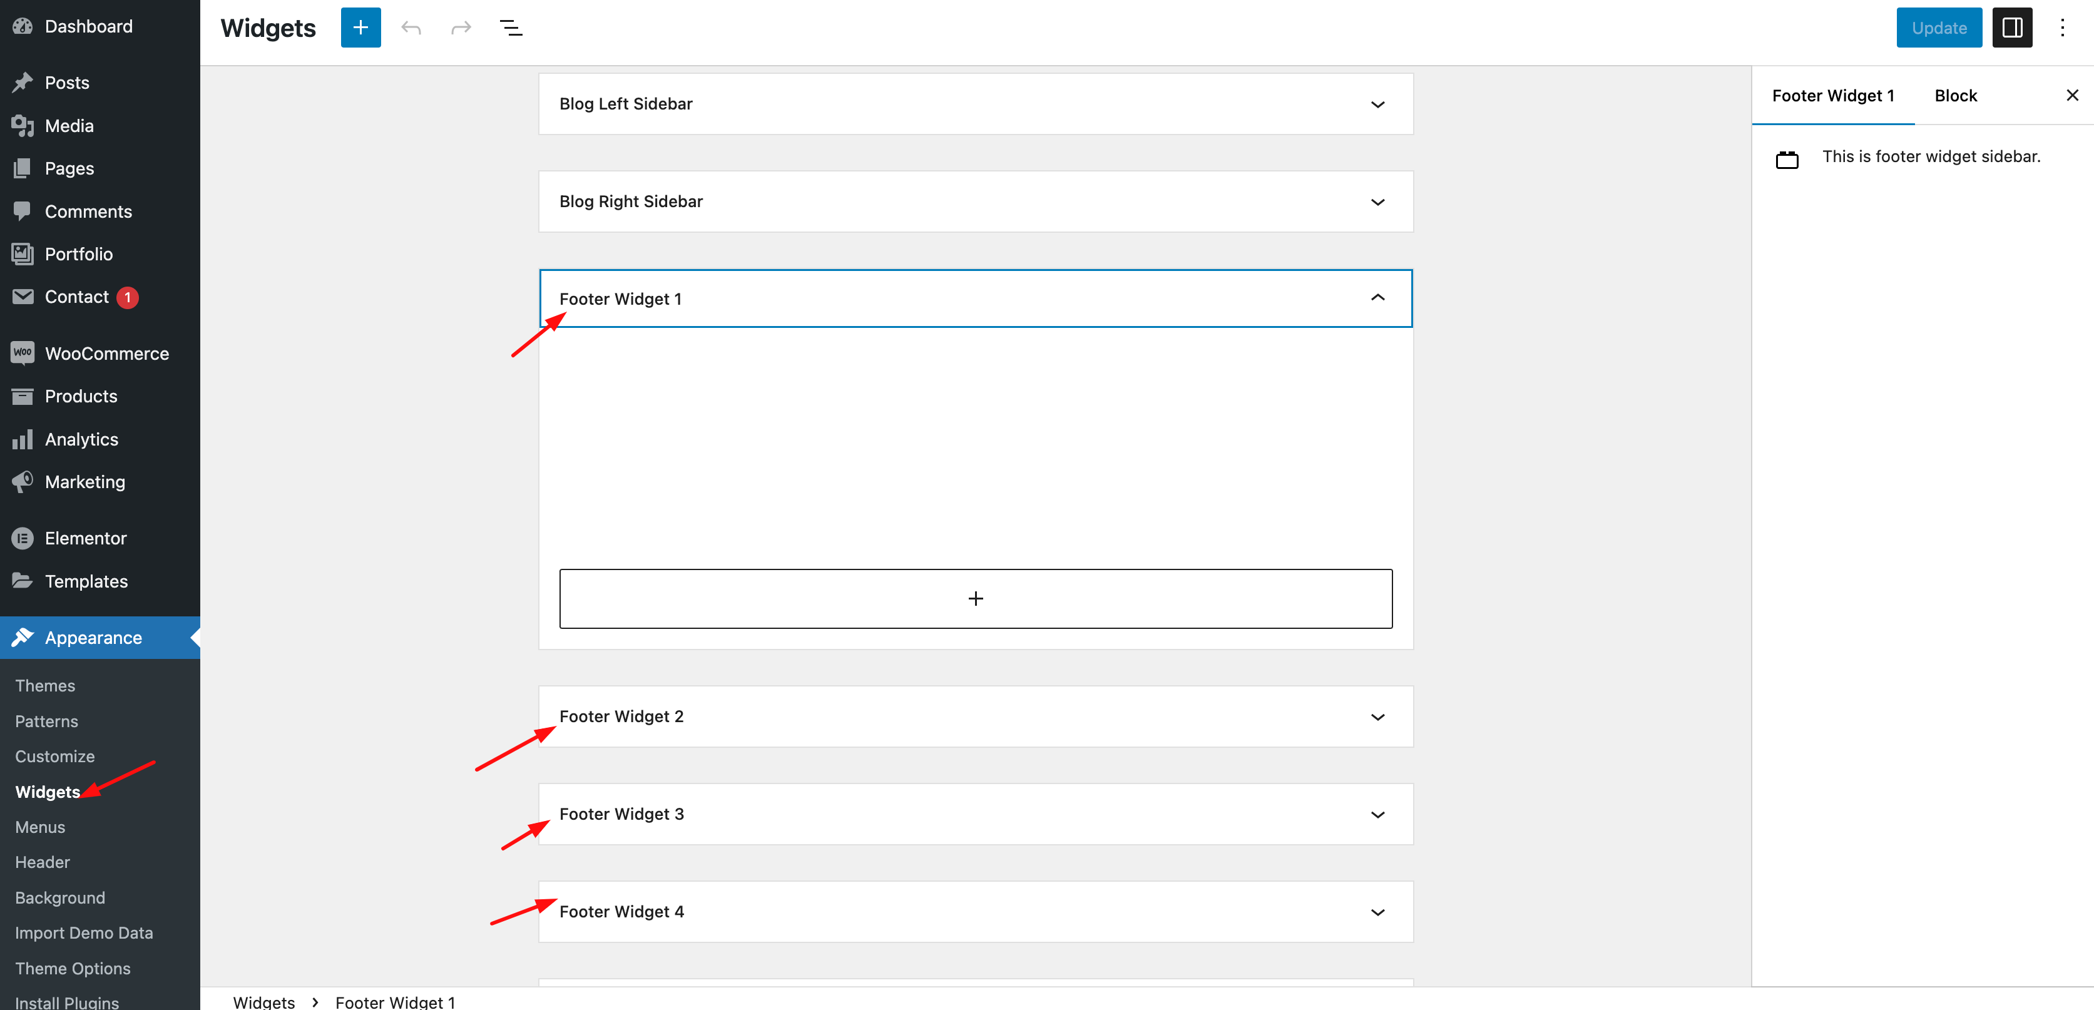
Task: Expand the Footer Widget 4 chevron
Action: click(x=1377, y=912)
